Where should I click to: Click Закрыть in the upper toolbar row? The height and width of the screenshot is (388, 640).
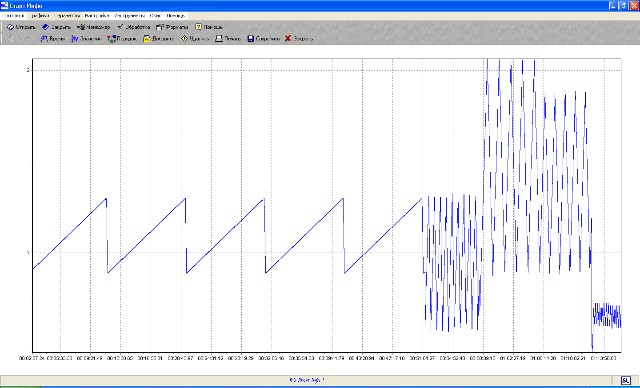pyautogui.click(x=56, y=27)
